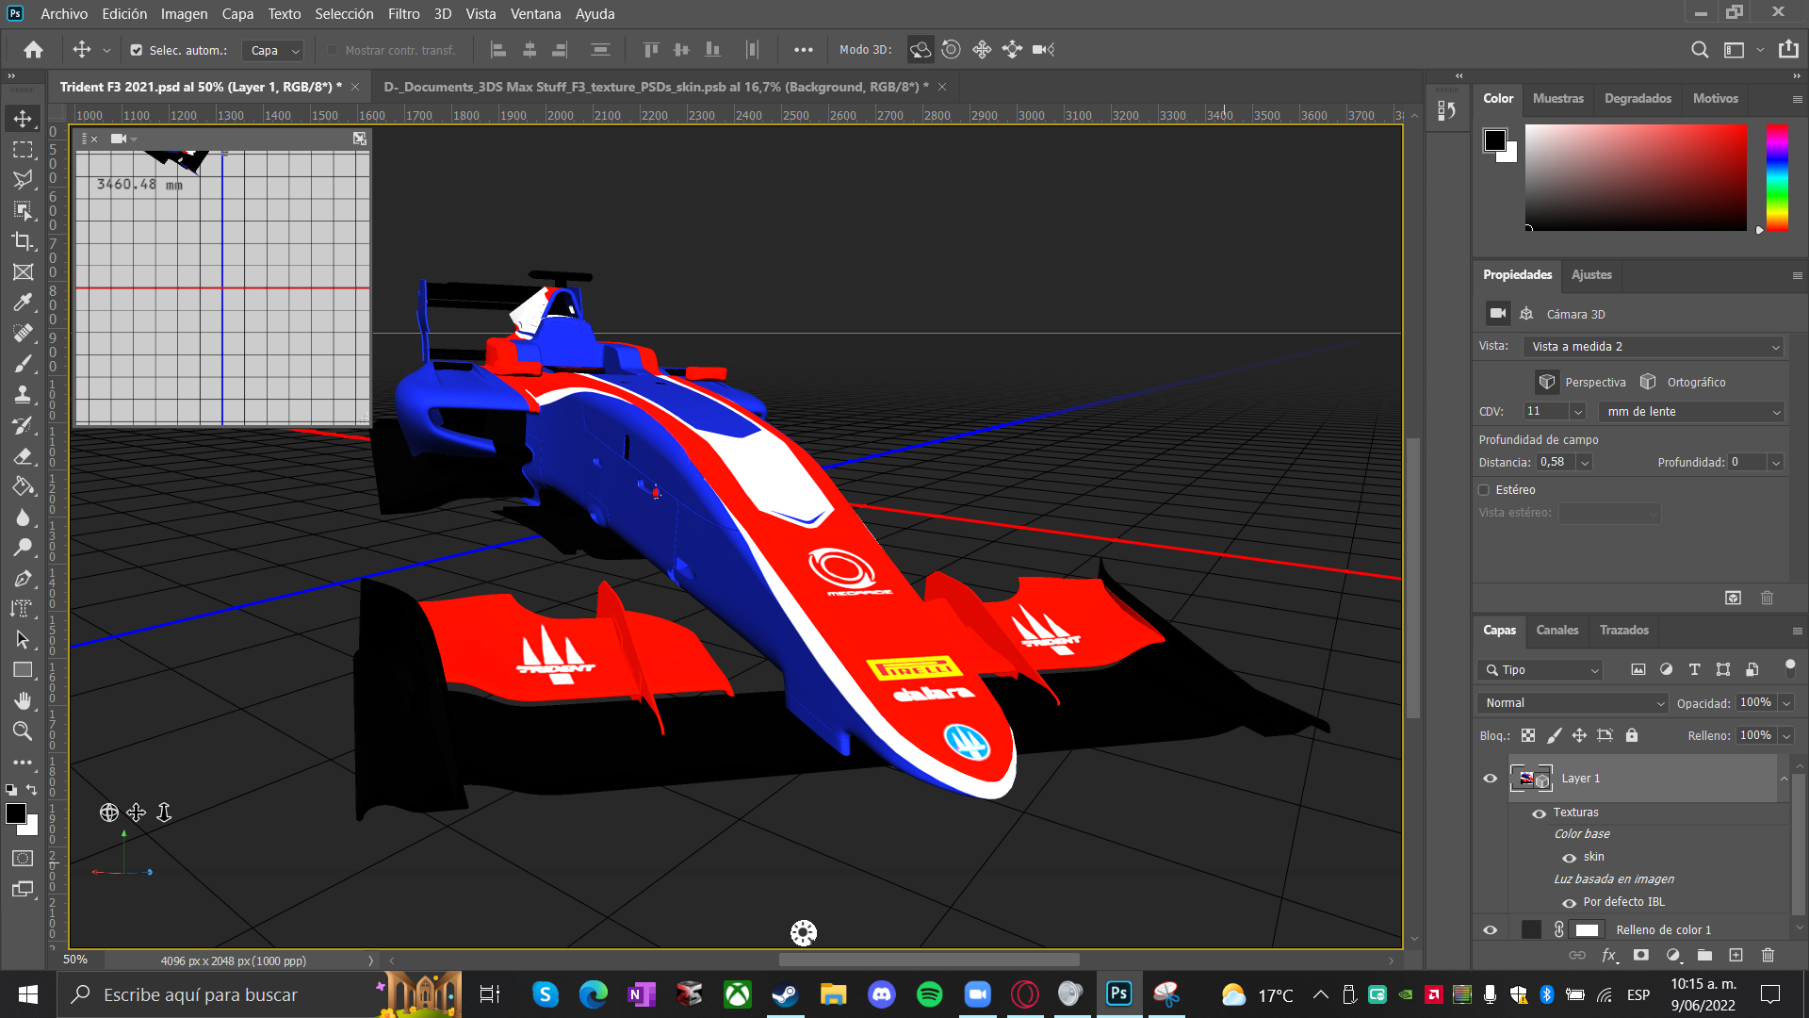Open the Distancia value dropdown arrow

click(1585, 463)
